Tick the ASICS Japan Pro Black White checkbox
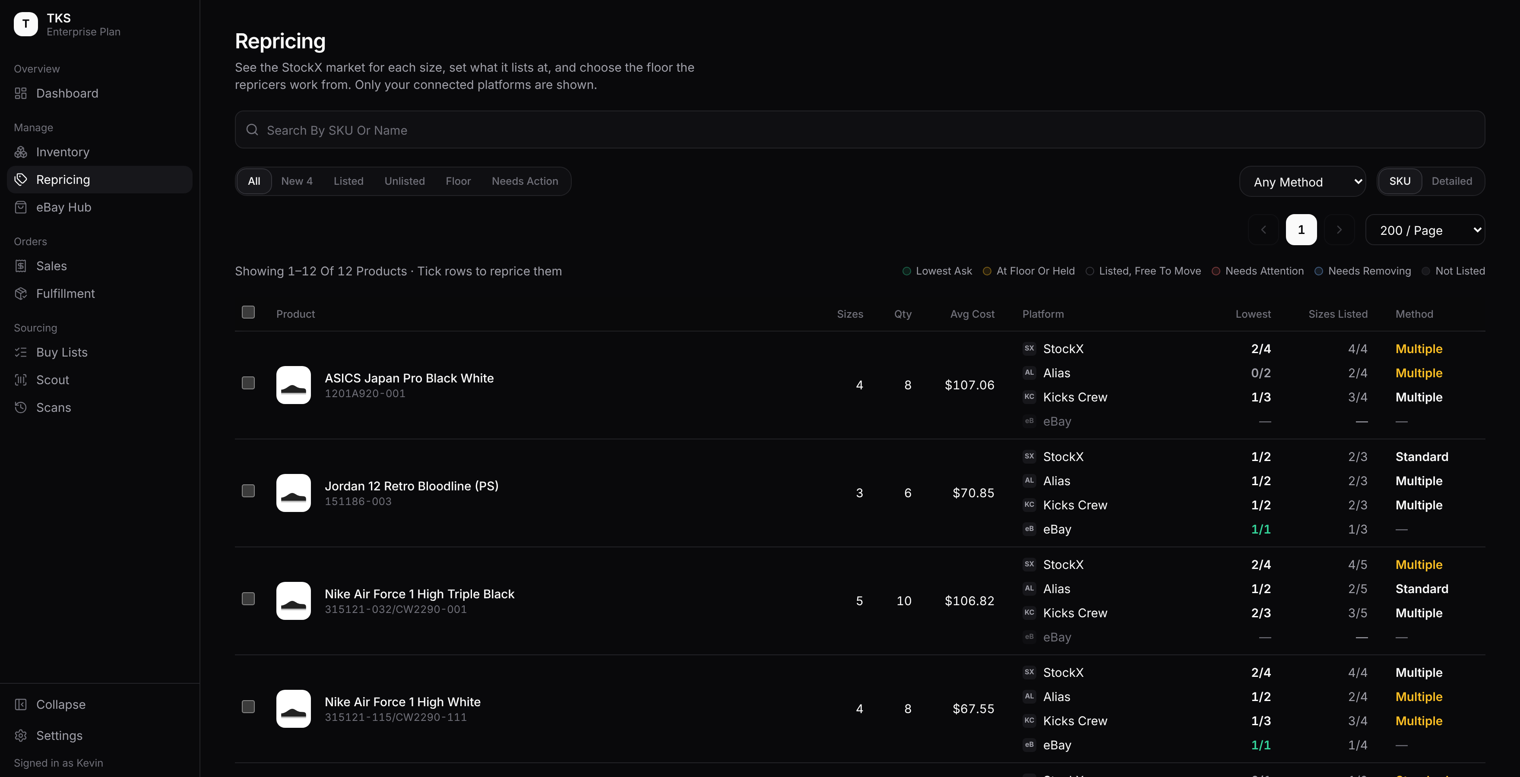 [248, 383]
